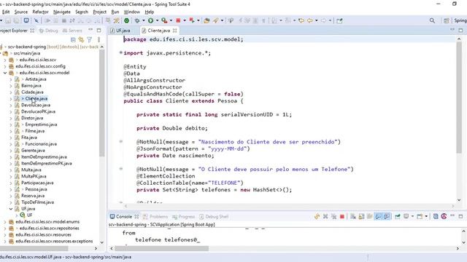Select ItemDeEmprestimoPK.java in the explorer
The image size is (467, 262).
[47, 163]
